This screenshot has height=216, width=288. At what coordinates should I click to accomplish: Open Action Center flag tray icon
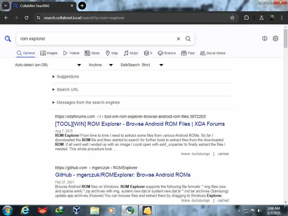pyautogui.click(x=253, y=211)
